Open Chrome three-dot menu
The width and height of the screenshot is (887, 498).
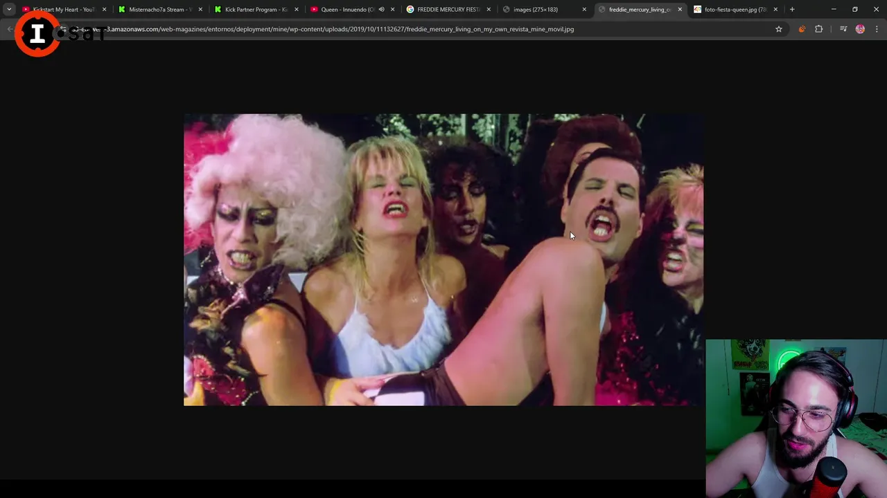point(877,29)
